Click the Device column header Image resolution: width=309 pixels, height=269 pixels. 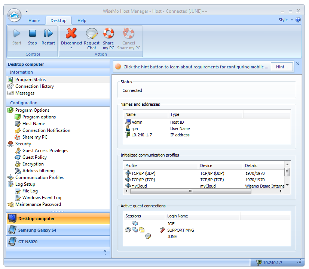(x=220, y=166)
